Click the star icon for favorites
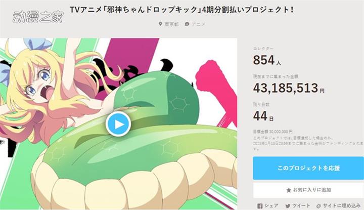Viewport: 364px width, 210px height. coord(289,190)
